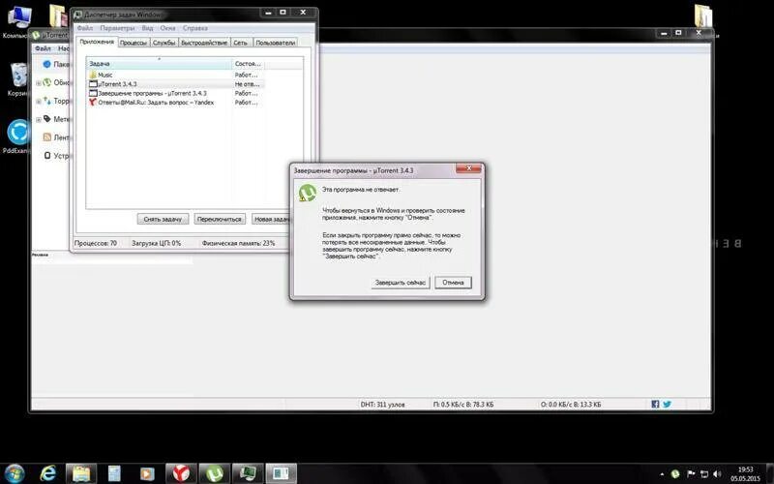Switch to Yandex browser in taskbar

coord(181,473)
